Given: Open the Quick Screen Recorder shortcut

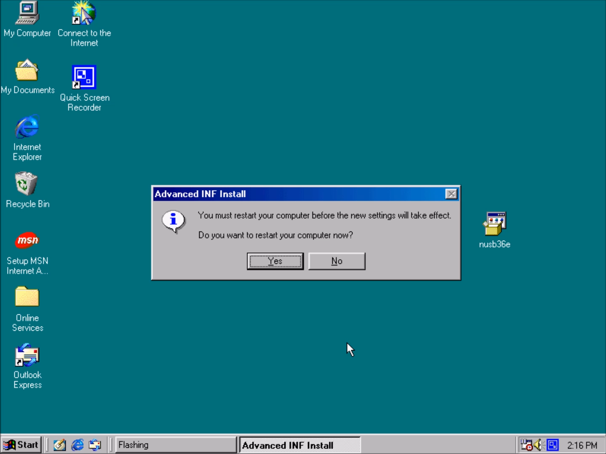Looking at the screenshot, I should 84,77.
